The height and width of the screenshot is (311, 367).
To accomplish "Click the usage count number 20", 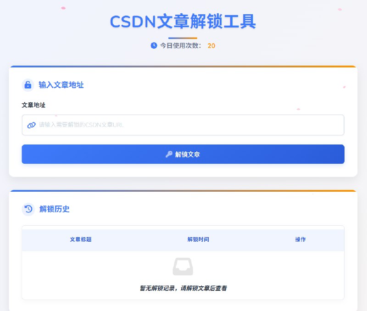I will [x=211, y=46].
